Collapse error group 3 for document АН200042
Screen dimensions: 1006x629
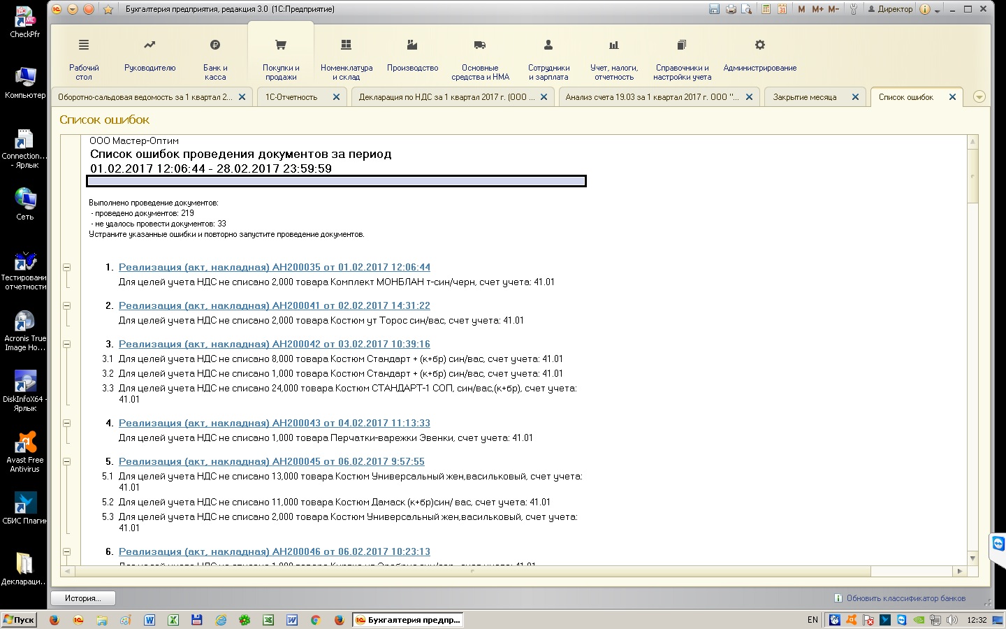coord(67,344)
